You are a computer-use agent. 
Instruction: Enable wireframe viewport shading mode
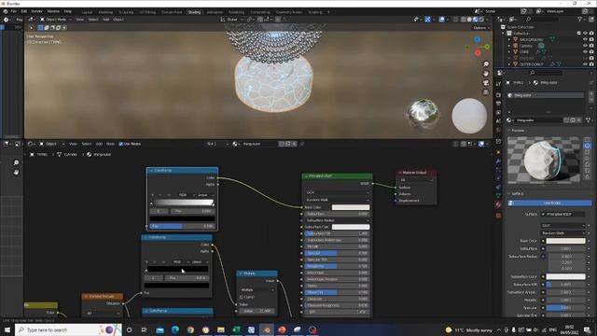[463, 20]
